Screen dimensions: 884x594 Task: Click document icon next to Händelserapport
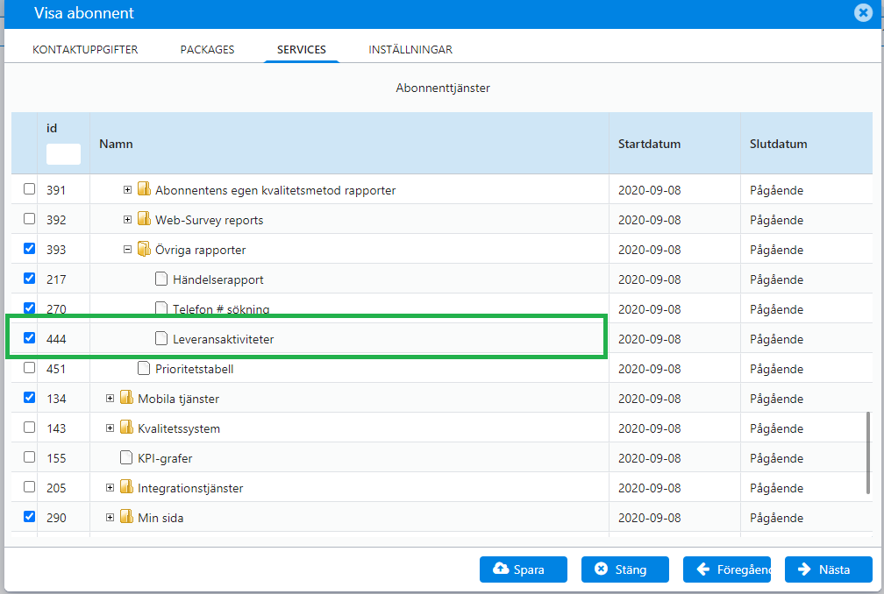click(161, 279)
